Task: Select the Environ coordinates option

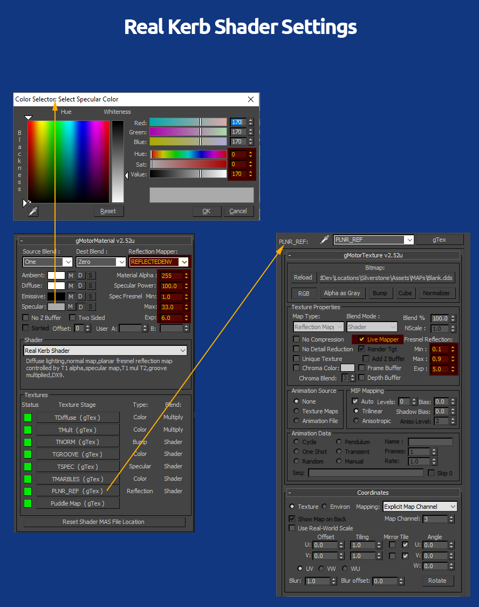Action: (x=324, y=507)
